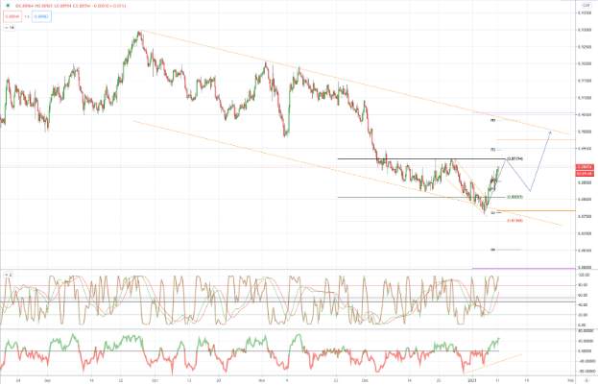Select the black horizontal line labeled 0.88005
The width and height of the screenshot is (598, 385).
[x=421, y=197]
